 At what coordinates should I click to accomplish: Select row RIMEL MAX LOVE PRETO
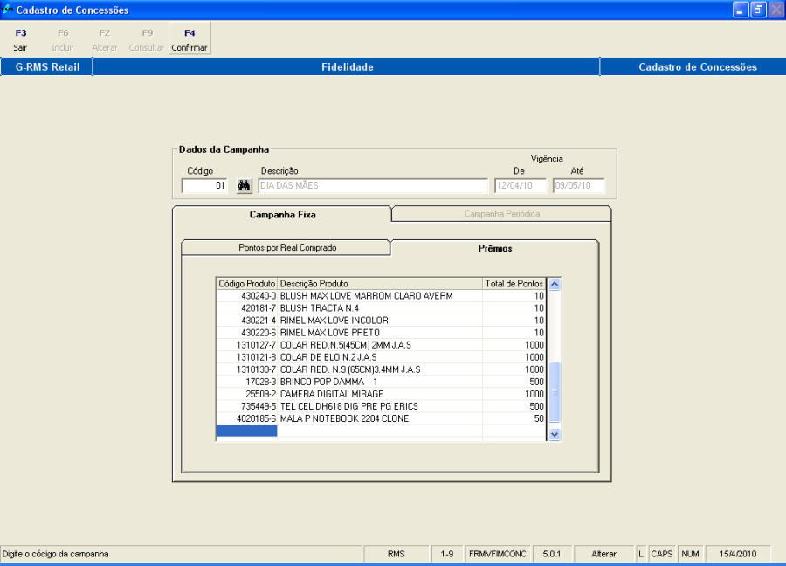pos(381,333)
